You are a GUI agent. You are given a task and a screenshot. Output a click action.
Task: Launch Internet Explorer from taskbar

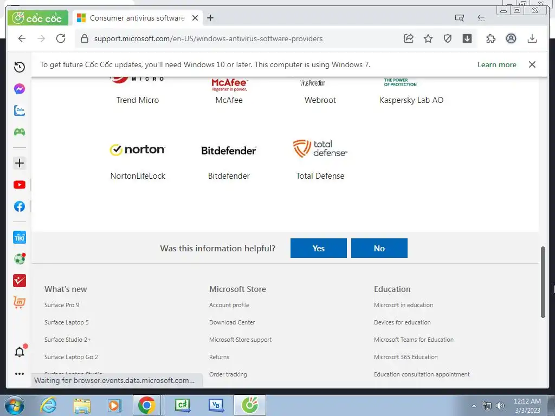pyautogui.click(x=48, y=405)
